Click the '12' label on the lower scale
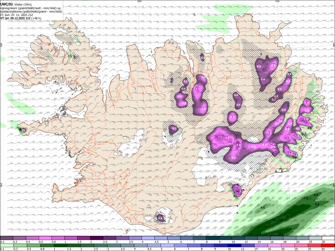This screenshot has width=335, height=251. (243, 249)
